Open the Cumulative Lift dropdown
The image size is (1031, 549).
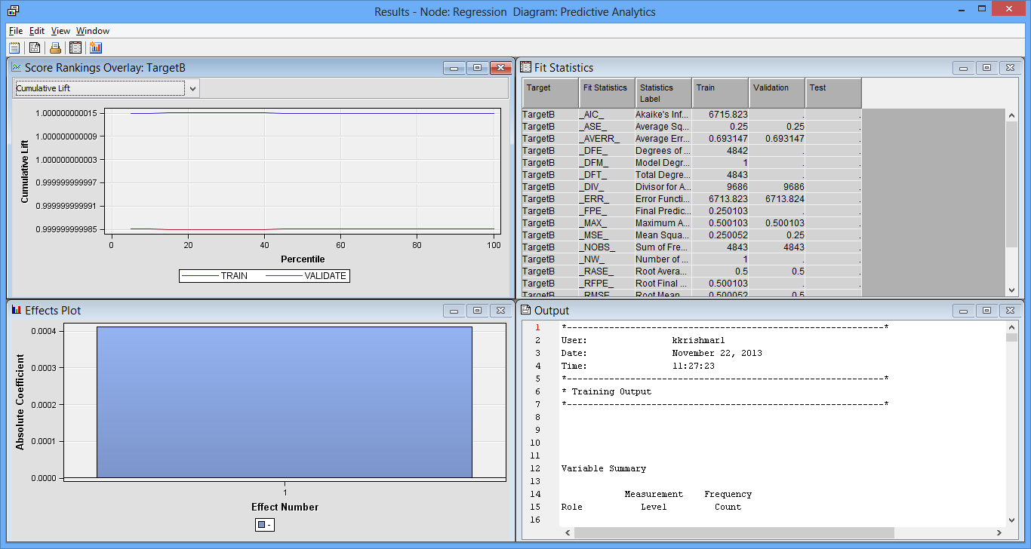[193, 87]
